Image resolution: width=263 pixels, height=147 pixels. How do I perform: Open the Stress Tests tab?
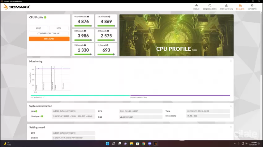coord(226,7)
